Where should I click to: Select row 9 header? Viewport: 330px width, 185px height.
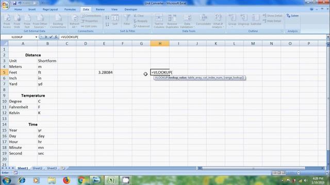[x=4, y=96]
